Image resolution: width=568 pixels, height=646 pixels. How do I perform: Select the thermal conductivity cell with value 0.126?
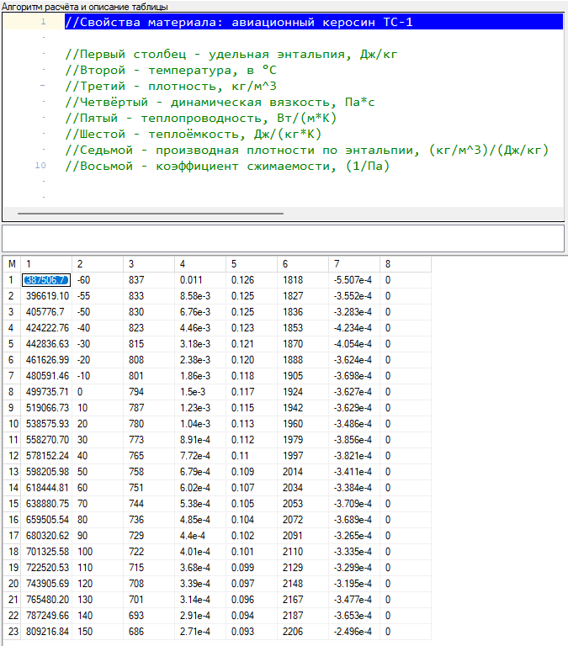(x=251, y=280)
